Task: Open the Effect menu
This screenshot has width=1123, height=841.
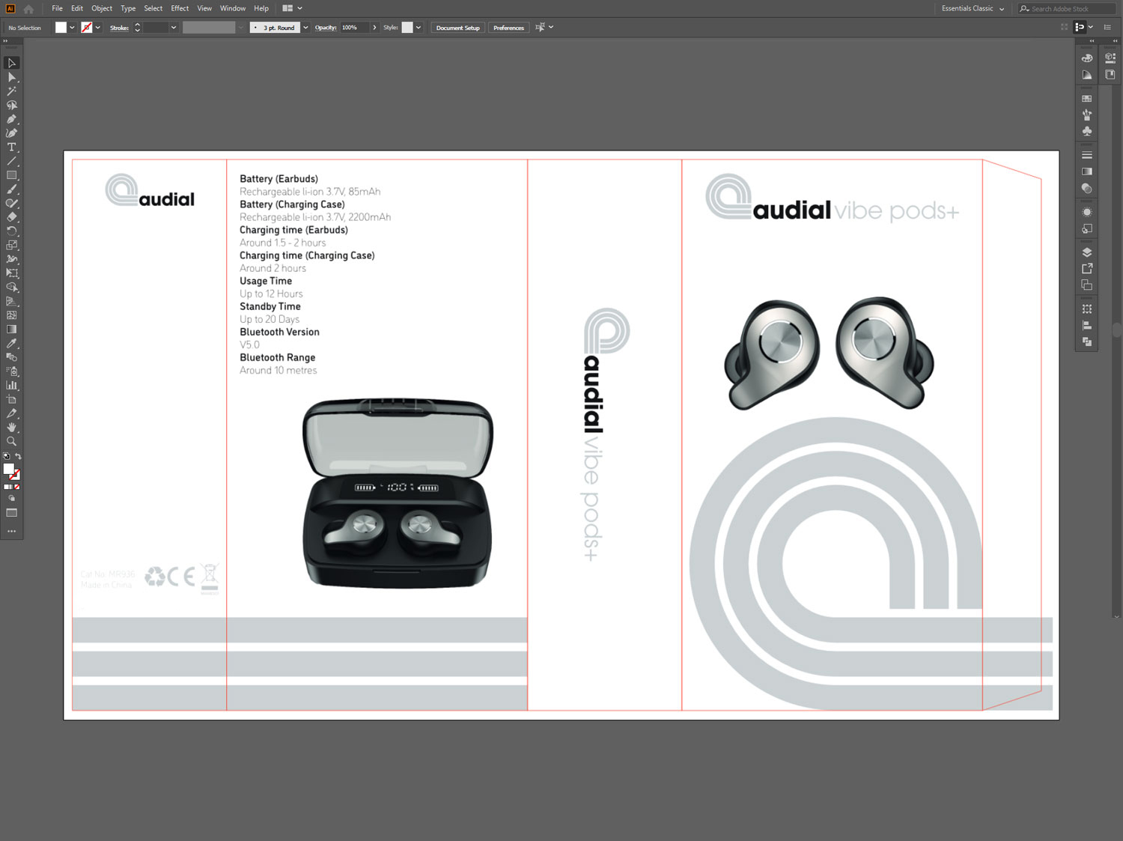Action: [180, 8]
